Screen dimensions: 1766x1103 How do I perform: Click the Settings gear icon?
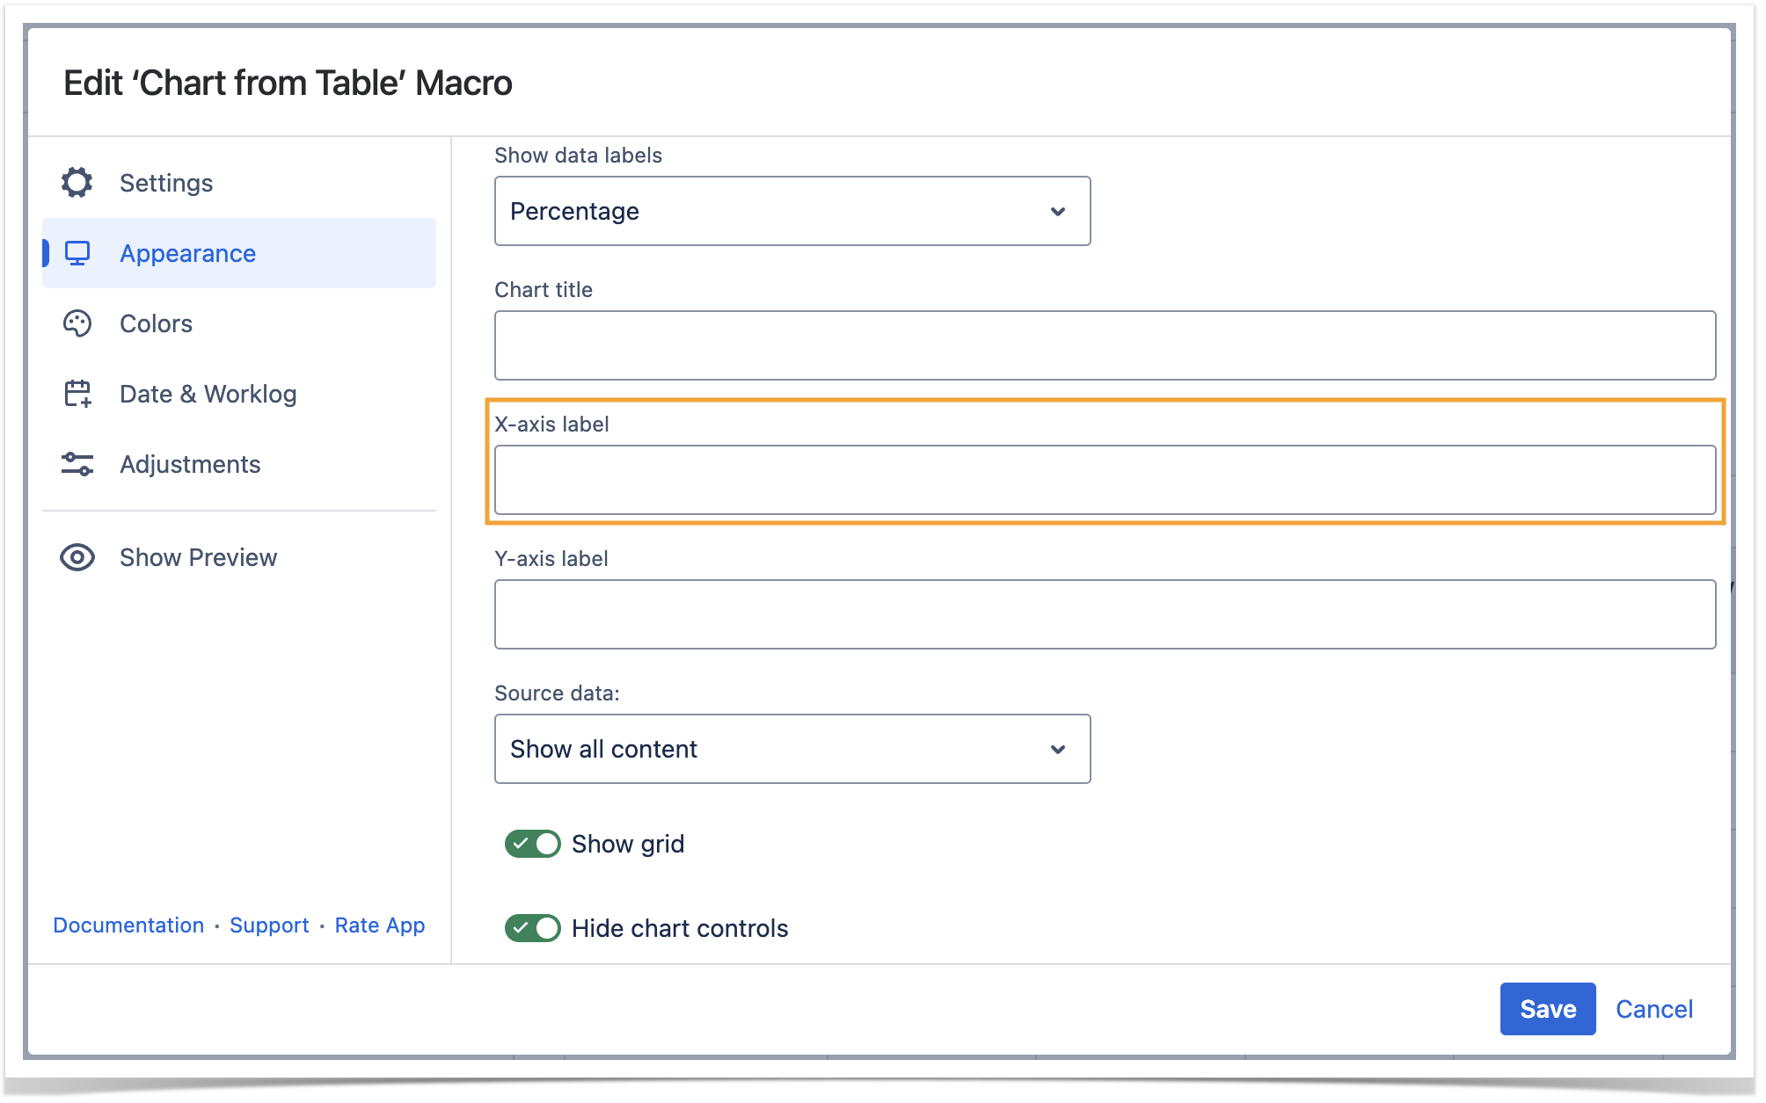point(77,183)
